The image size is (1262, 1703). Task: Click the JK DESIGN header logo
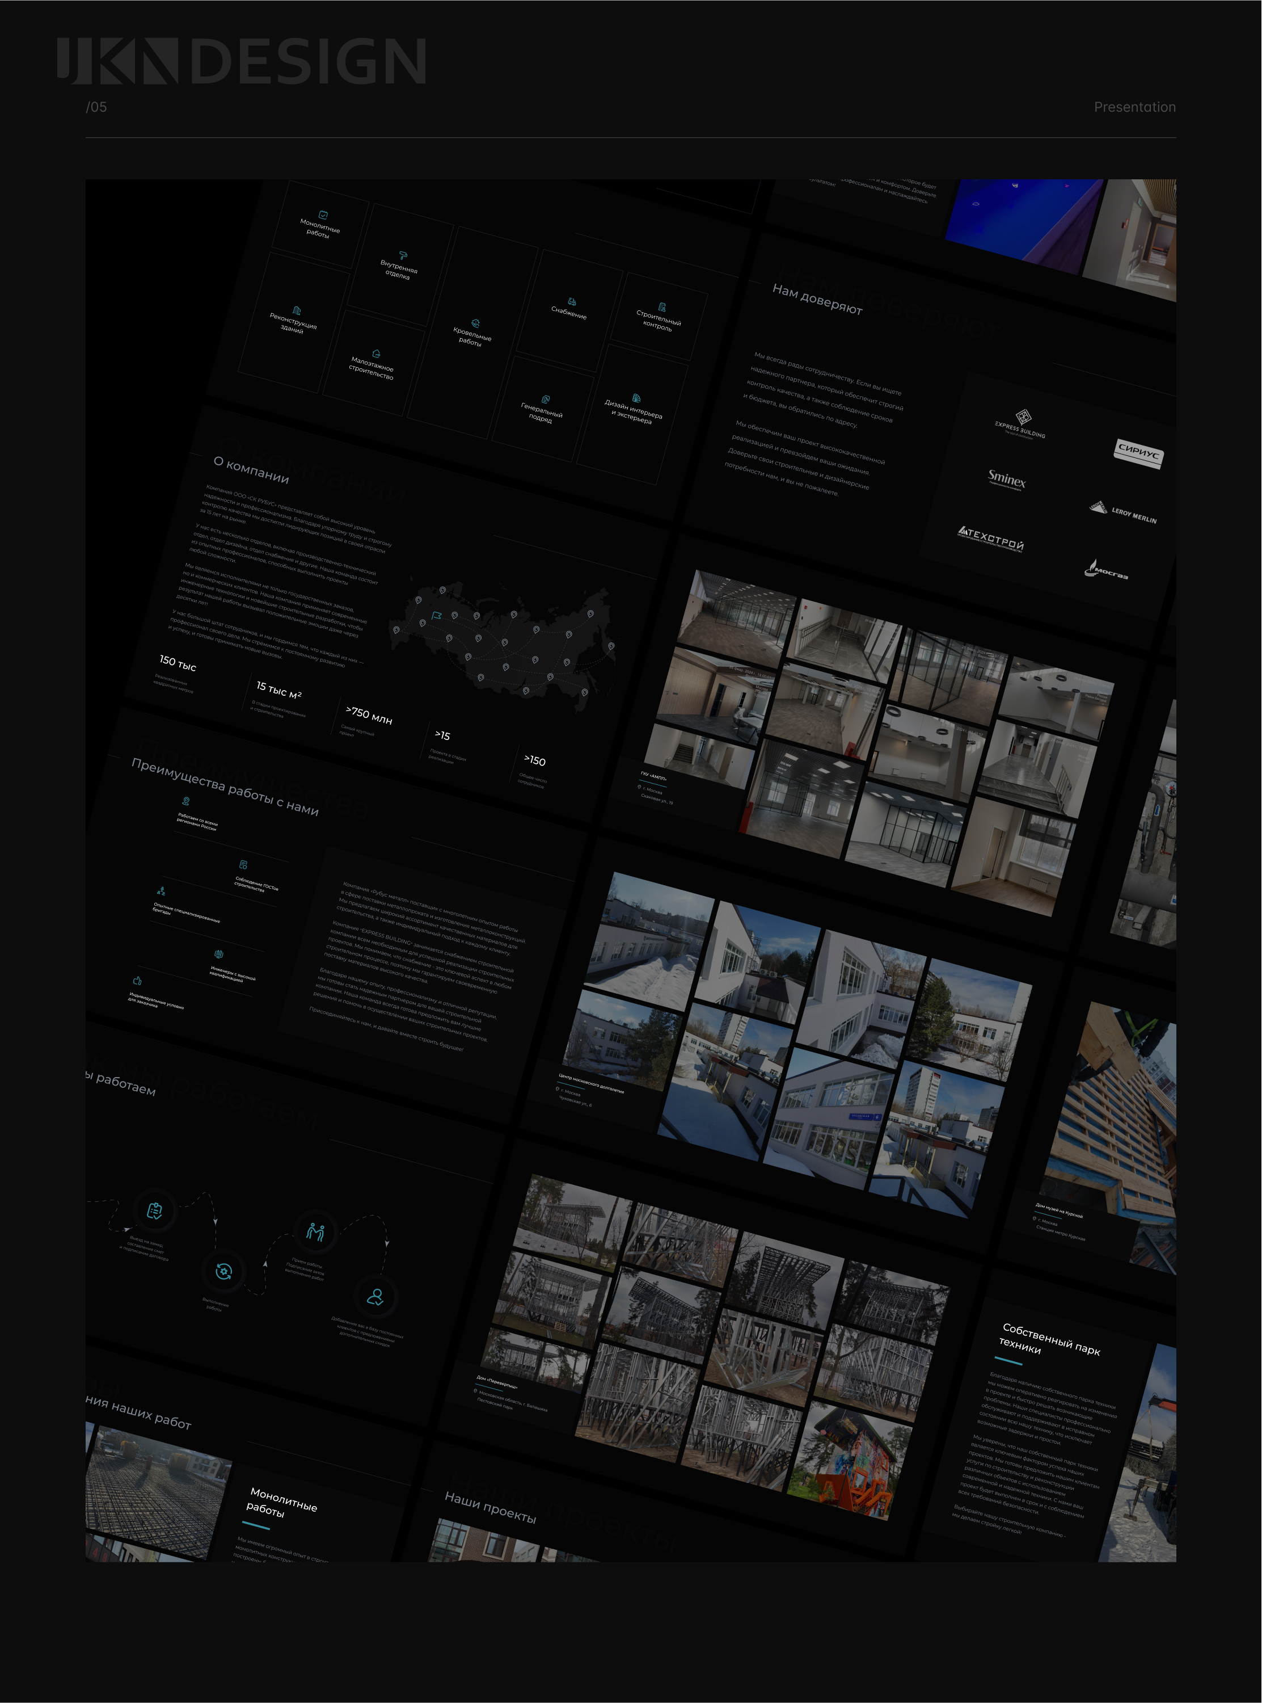pos(242,60)
